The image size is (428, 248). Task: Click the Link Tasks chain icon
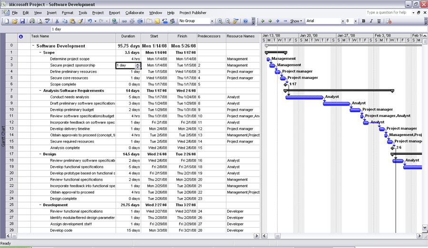coord(125,21)
